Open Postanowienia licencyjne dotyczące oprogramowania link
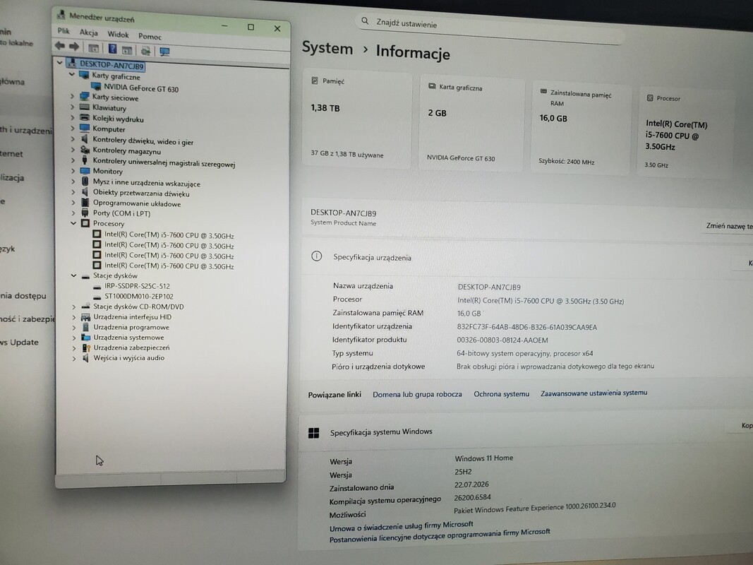Image resolution: width=753 pixels, height=565 pixels. coord(440,535)
